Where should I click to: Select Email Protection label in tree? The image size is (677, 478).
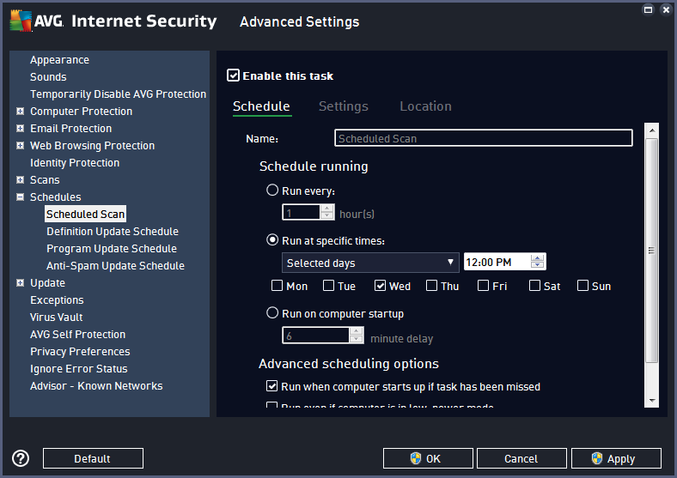(70, 129)
